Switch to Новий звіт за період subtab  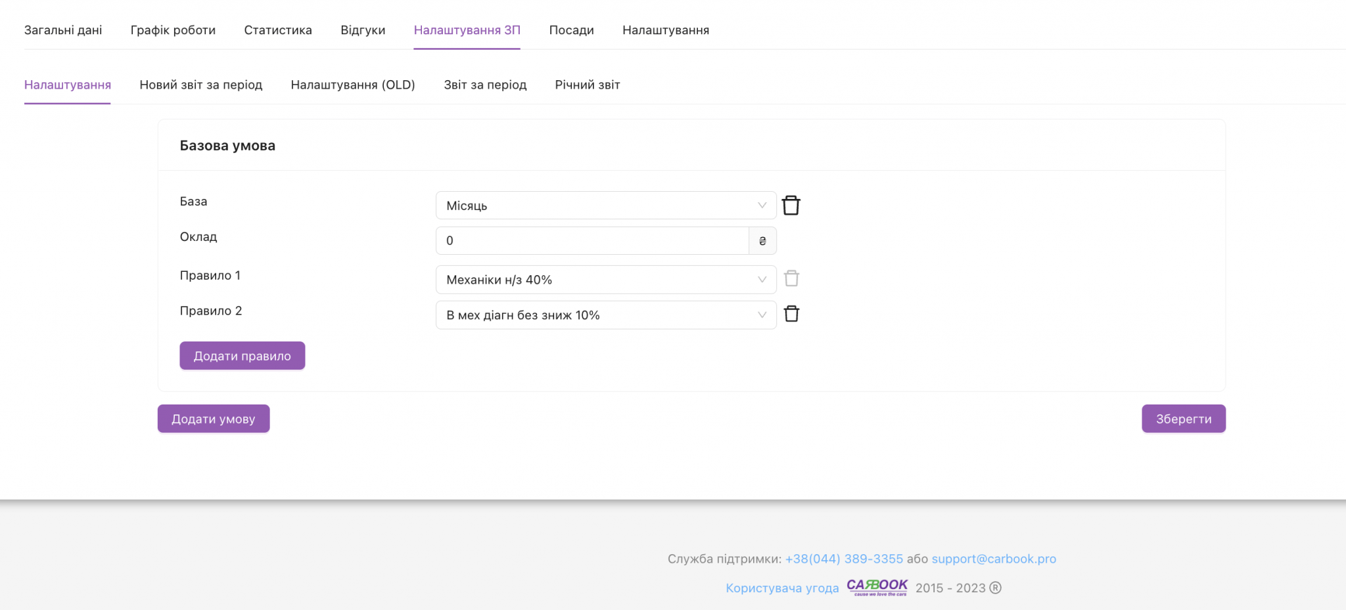click(x=200, y=85)
